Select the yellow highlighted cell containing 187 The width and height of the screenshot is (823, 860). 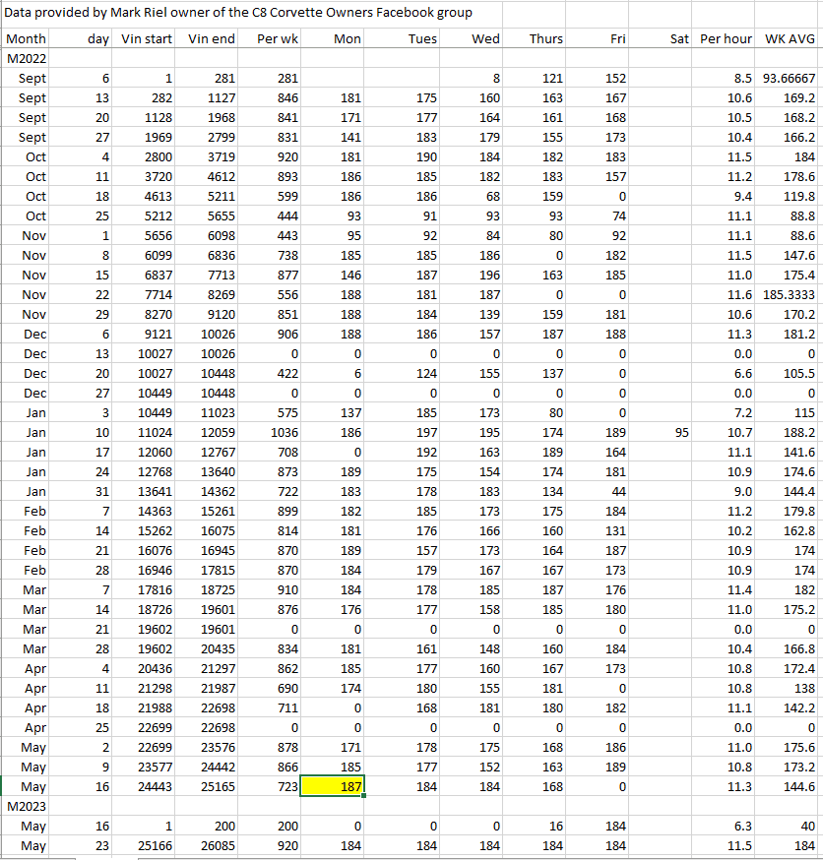pyautogui.click(x=332, y=786)
